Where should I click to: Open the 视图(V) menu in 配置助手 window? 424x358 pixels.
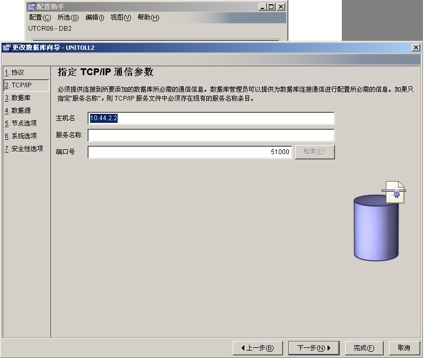point(121,17)
